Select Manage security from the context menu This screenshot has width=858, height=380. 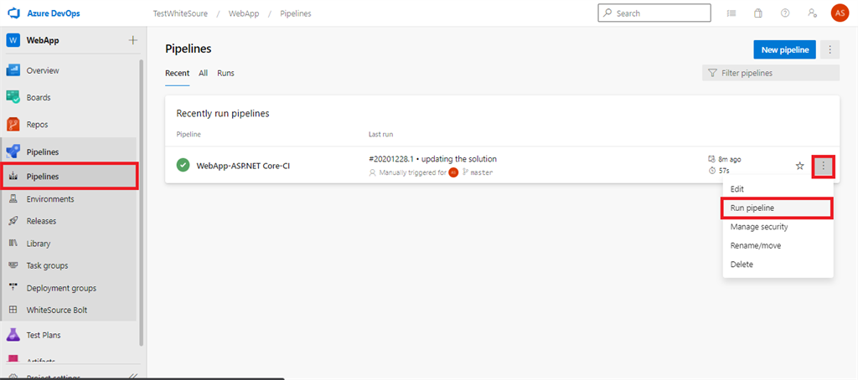point(778,226)
